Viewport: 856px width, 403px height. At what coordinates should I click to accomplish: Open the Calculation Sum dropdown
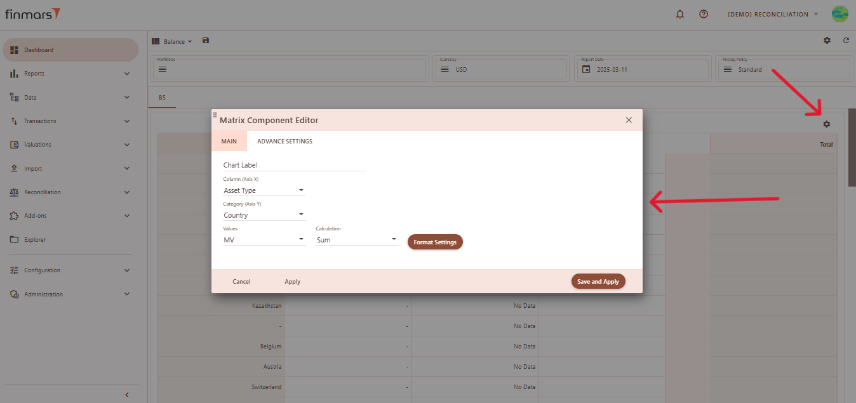(357, 240)
